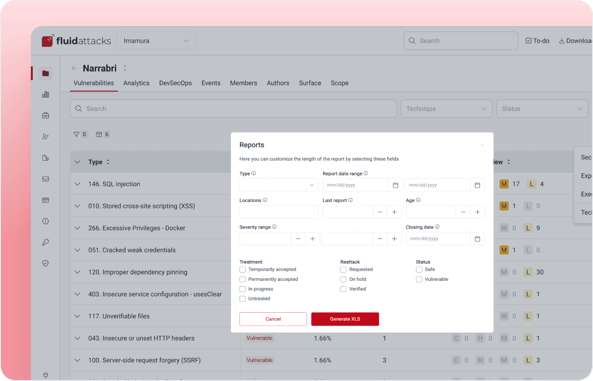Check In progress treatment
593x381 pixels.
point(243,289)
